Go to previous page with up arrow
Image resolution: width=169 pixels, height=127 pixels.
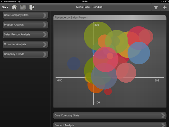156,7
